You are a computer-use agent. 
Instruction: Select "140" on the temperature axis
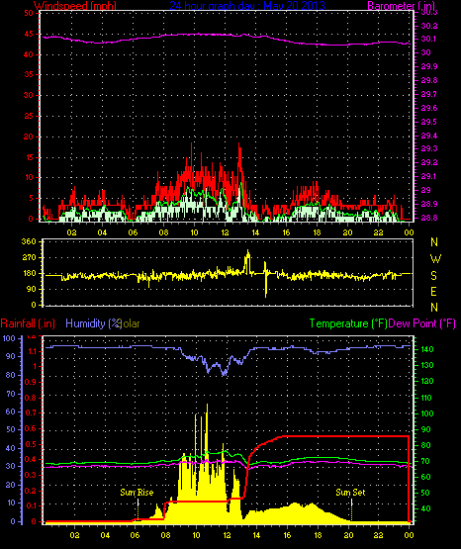(x=427, y=349)
